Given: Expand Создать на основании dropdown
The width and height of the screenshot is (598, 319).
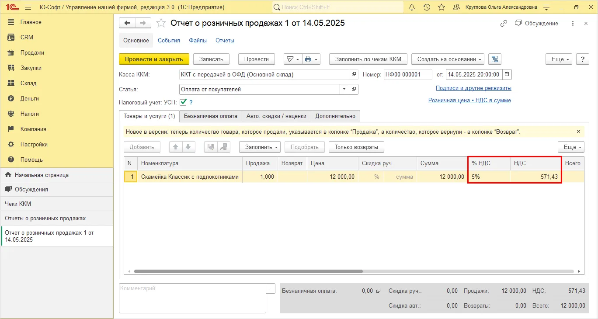Looking at the screenshot, I should point(448,59).
